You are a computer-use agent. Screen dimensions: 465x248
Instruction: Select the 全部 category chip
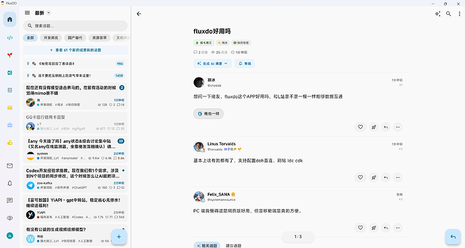pyautogui.click(x=30, y=38)
